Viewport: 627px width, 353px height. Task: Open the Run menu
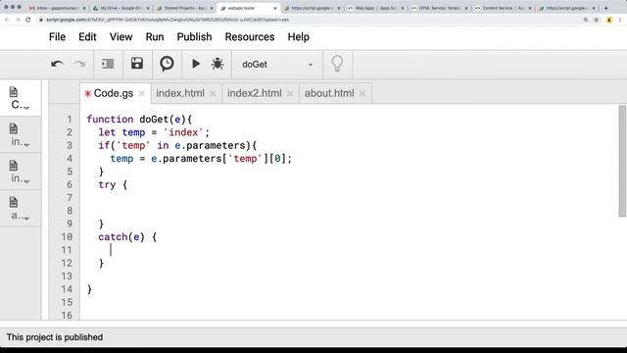155,37
